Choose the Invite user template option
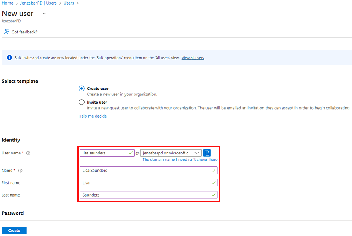352x236 pixels. point(81,102)
